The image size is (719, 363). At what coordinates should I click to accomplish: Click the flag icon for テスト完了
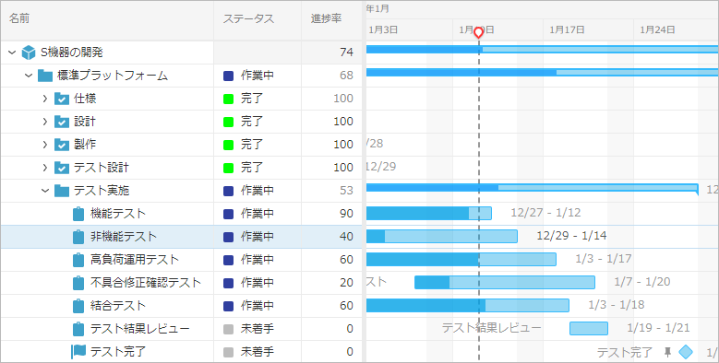78,351
